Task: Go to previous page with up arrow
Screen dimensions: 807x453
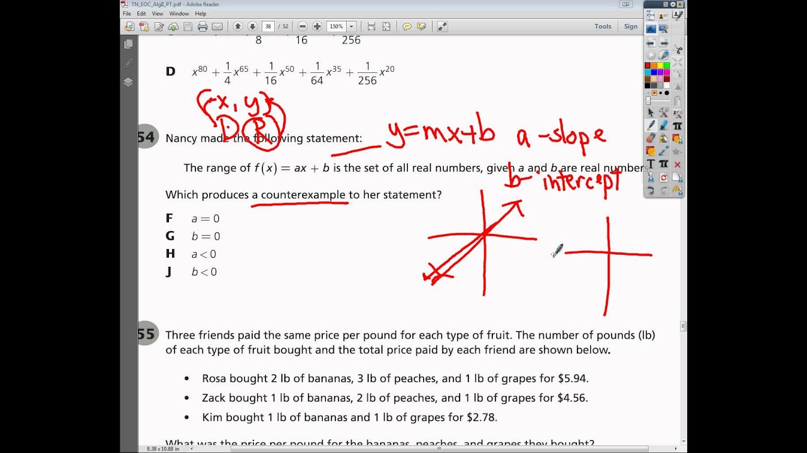Action: pyautogui.click(x=238, y=26)
